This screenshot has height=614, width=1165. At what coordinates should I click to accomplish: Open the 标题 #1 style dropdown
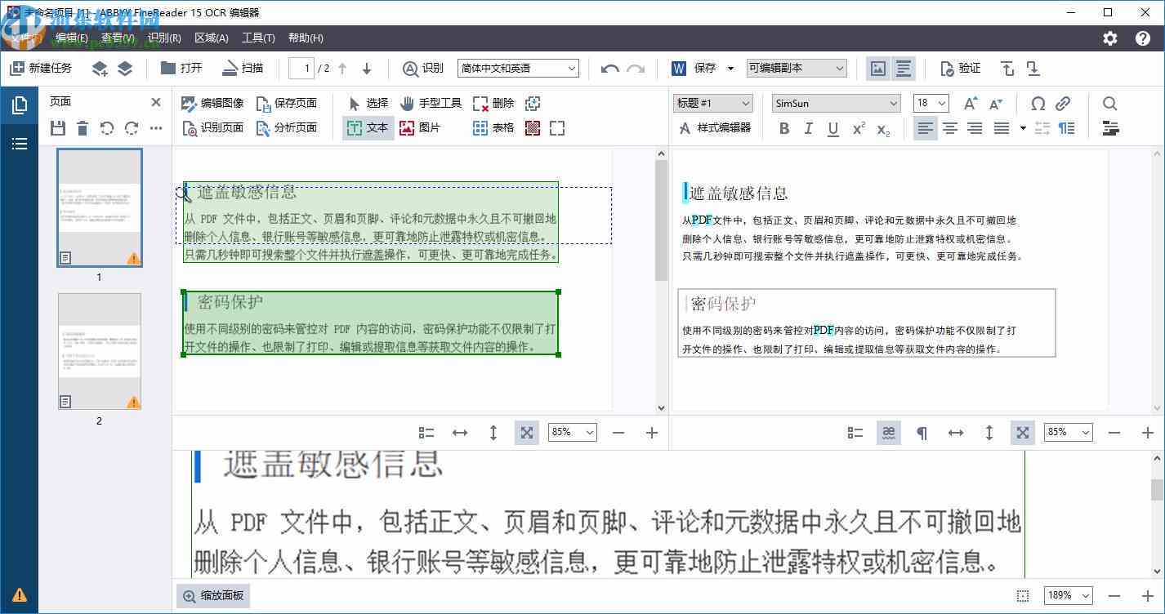712,103
